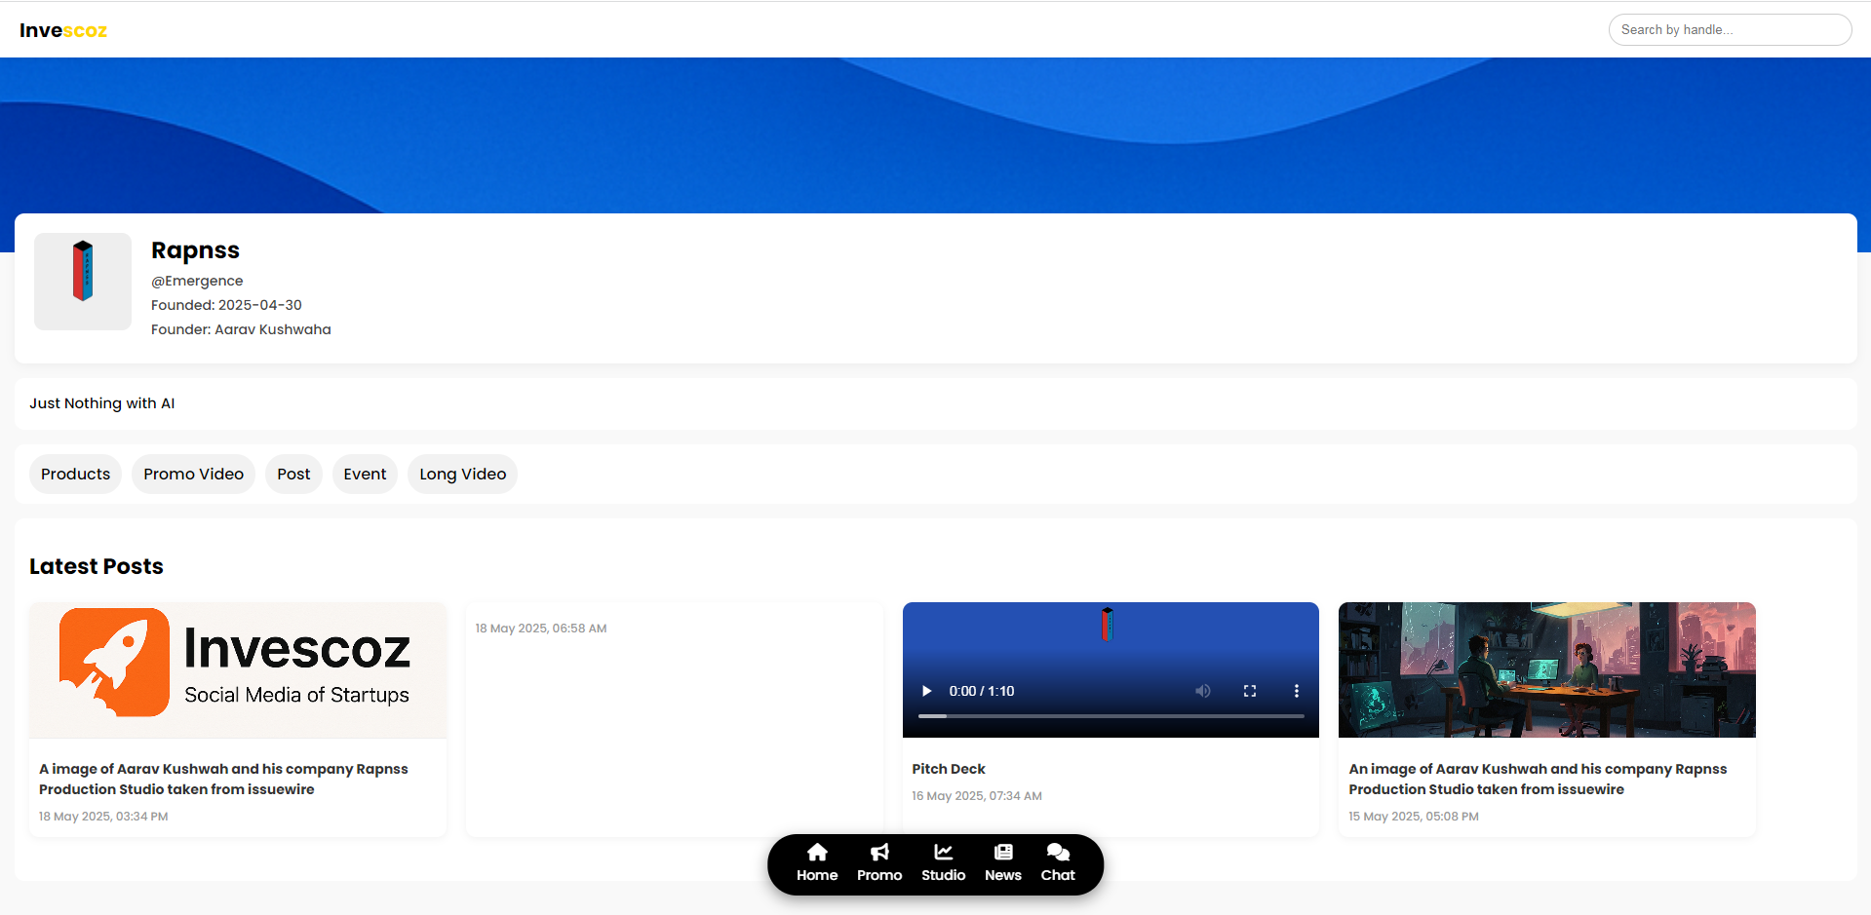Play the Pitch Deck video

(926, 691)
